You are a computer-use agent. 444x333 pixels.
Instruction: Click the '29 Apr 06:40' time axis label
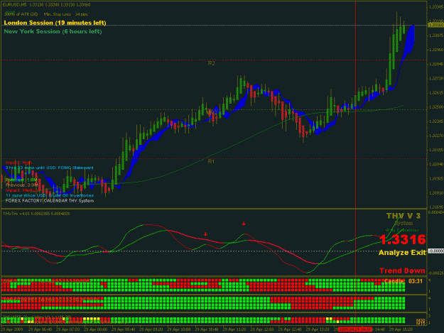40,329
